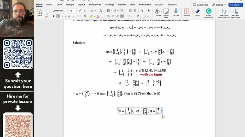
Task: Open the Cambria Math font name box
Action: pyautogui.click(x=60, y=11)
